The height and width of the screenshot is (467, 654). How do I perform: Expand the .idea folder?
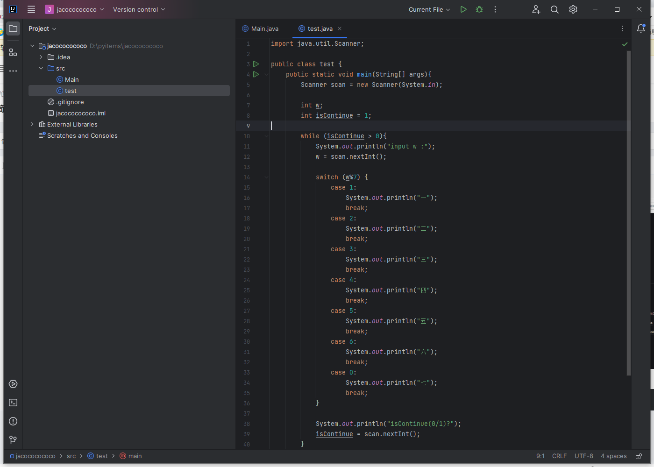(x=41, y=57)
